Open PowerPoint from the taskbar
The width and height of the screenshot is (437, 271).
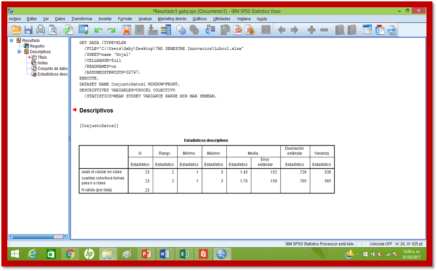tap(146, 254)
